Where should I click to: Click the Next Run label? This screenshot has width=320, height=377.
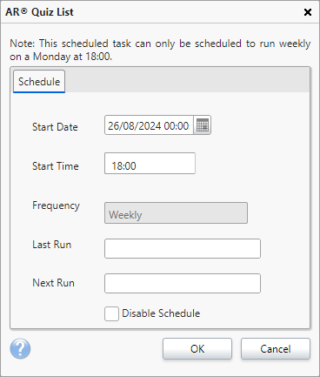(53, 283)
